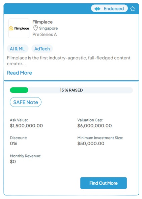
Task: Click the Filmplace description text
Action: click(69, 61)
